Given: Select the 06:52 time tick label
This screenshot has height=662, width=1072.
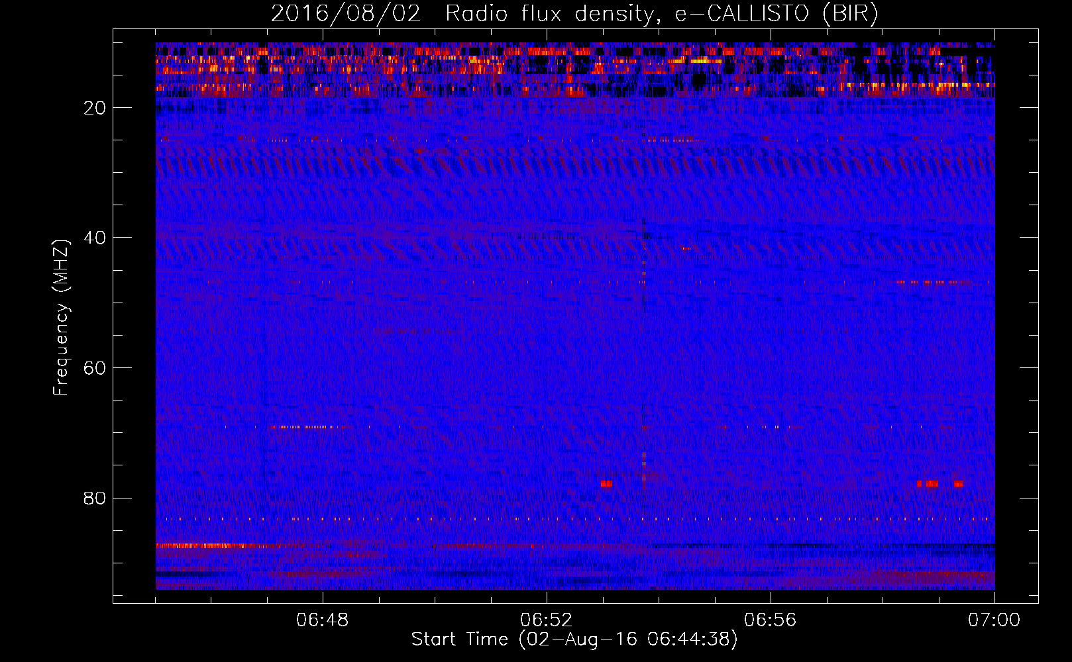Looking at the screenshot, I should tap(547, 620).
